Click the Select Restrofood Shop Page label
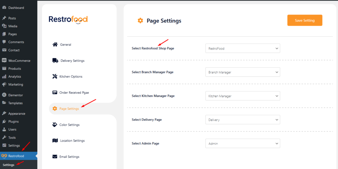Image resolution: width=338 pixels, height=169 pixels. 153,49
